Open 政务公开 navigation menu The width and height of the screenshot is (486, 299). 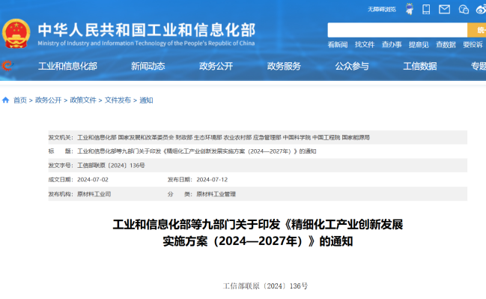click(x=216, y=66)
